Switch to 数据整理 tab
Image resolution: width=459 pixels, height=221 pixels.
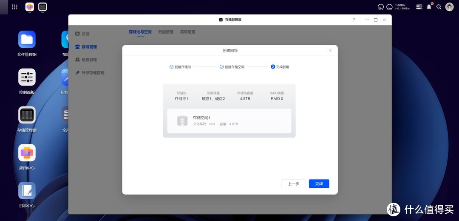point(166,32)
